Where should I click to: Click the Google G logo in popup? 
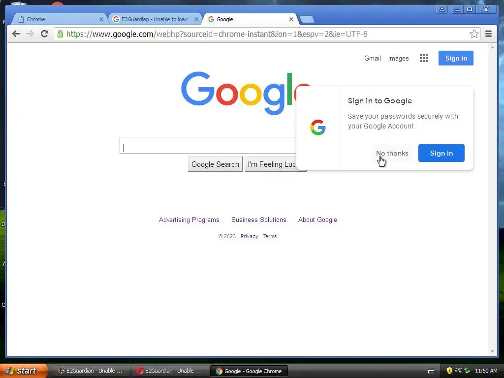318,127
